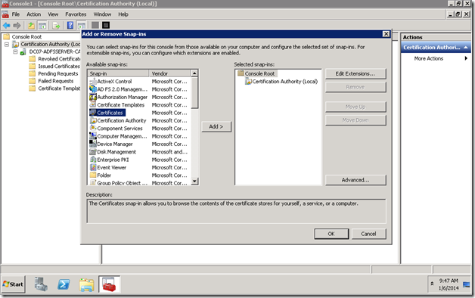Viewport: 475px width, 298px height.
Task: Open Windows Explorer from the taskbar
Action: [87, 284]
